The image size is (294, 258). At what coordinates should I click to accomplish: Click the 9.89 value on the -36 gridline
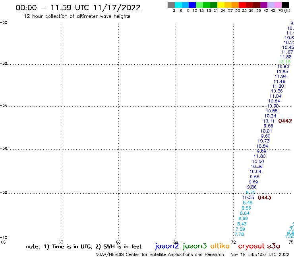pyautogui.click(x=261, y=151)
